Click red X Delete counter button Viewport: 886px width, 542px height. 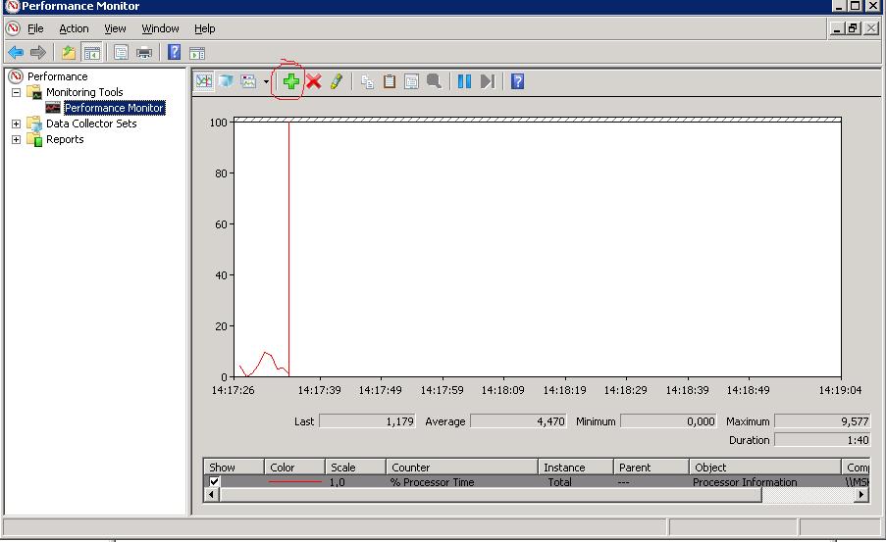pos(314,81)
